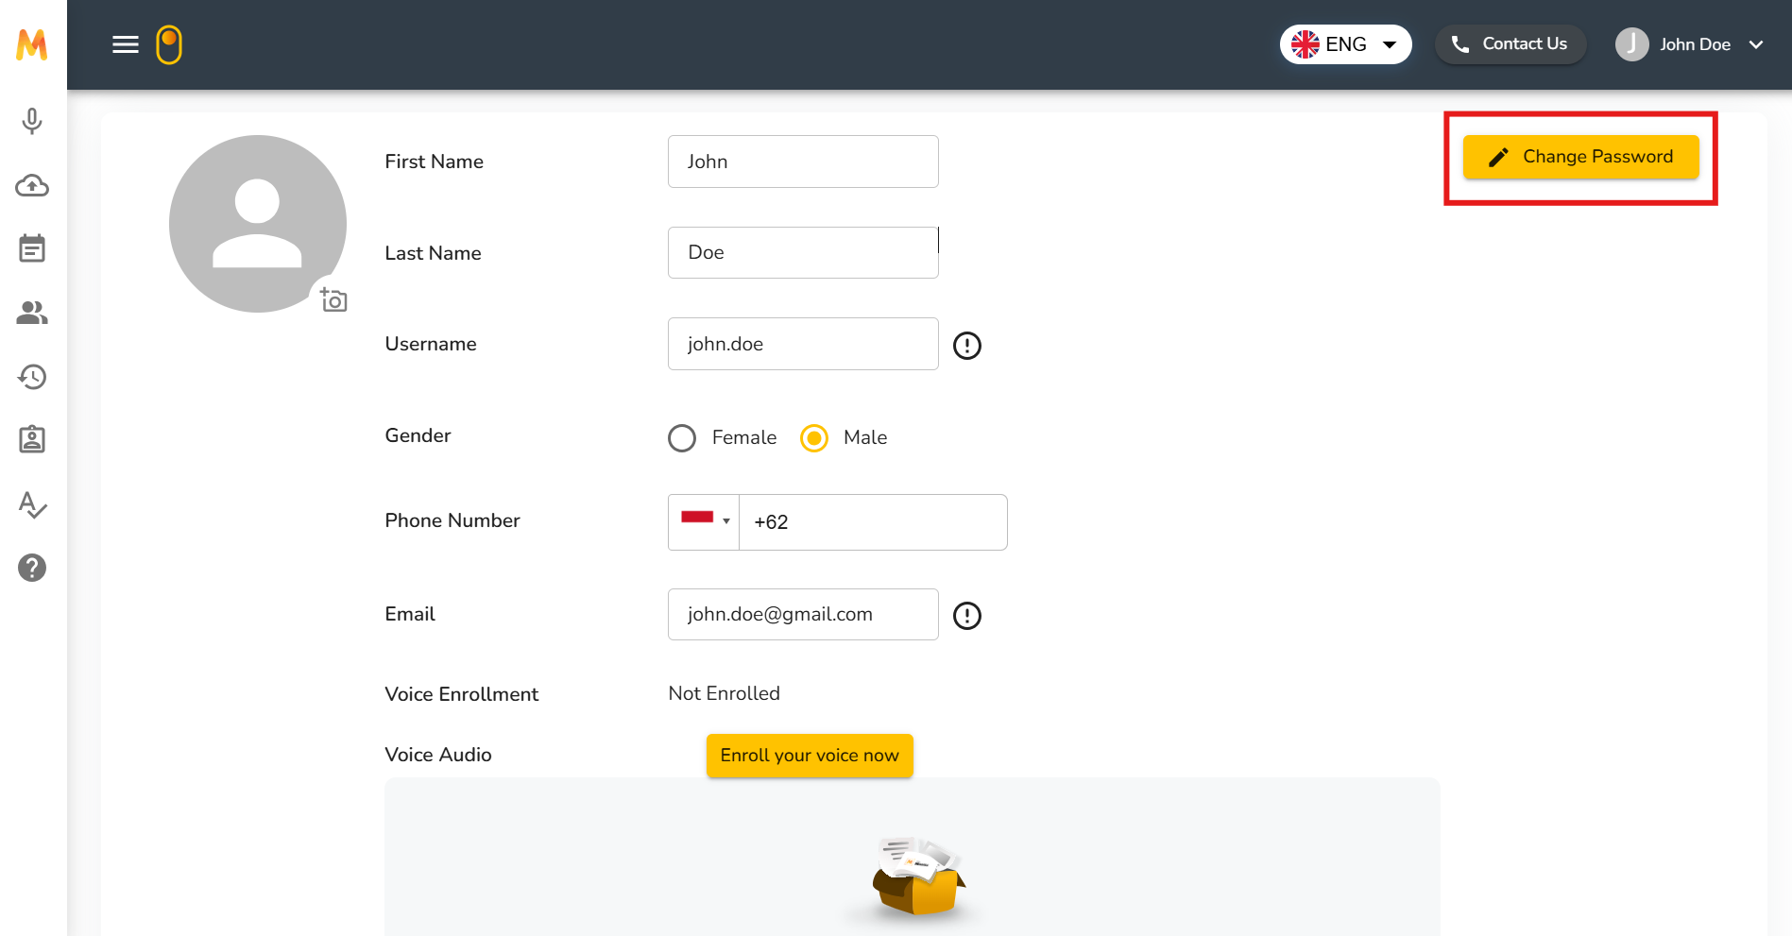The image size is (1792, 936).
Task: Click the add photo camera icon
Action: [x=333, y=300]
